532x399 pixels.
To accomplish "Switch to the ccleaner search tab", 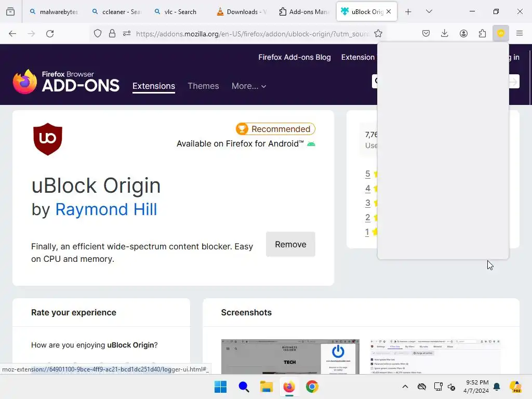I will (117, 11).
